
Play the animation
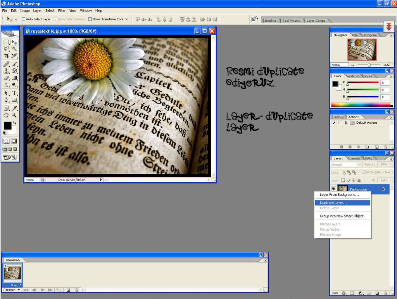point(43,290)
